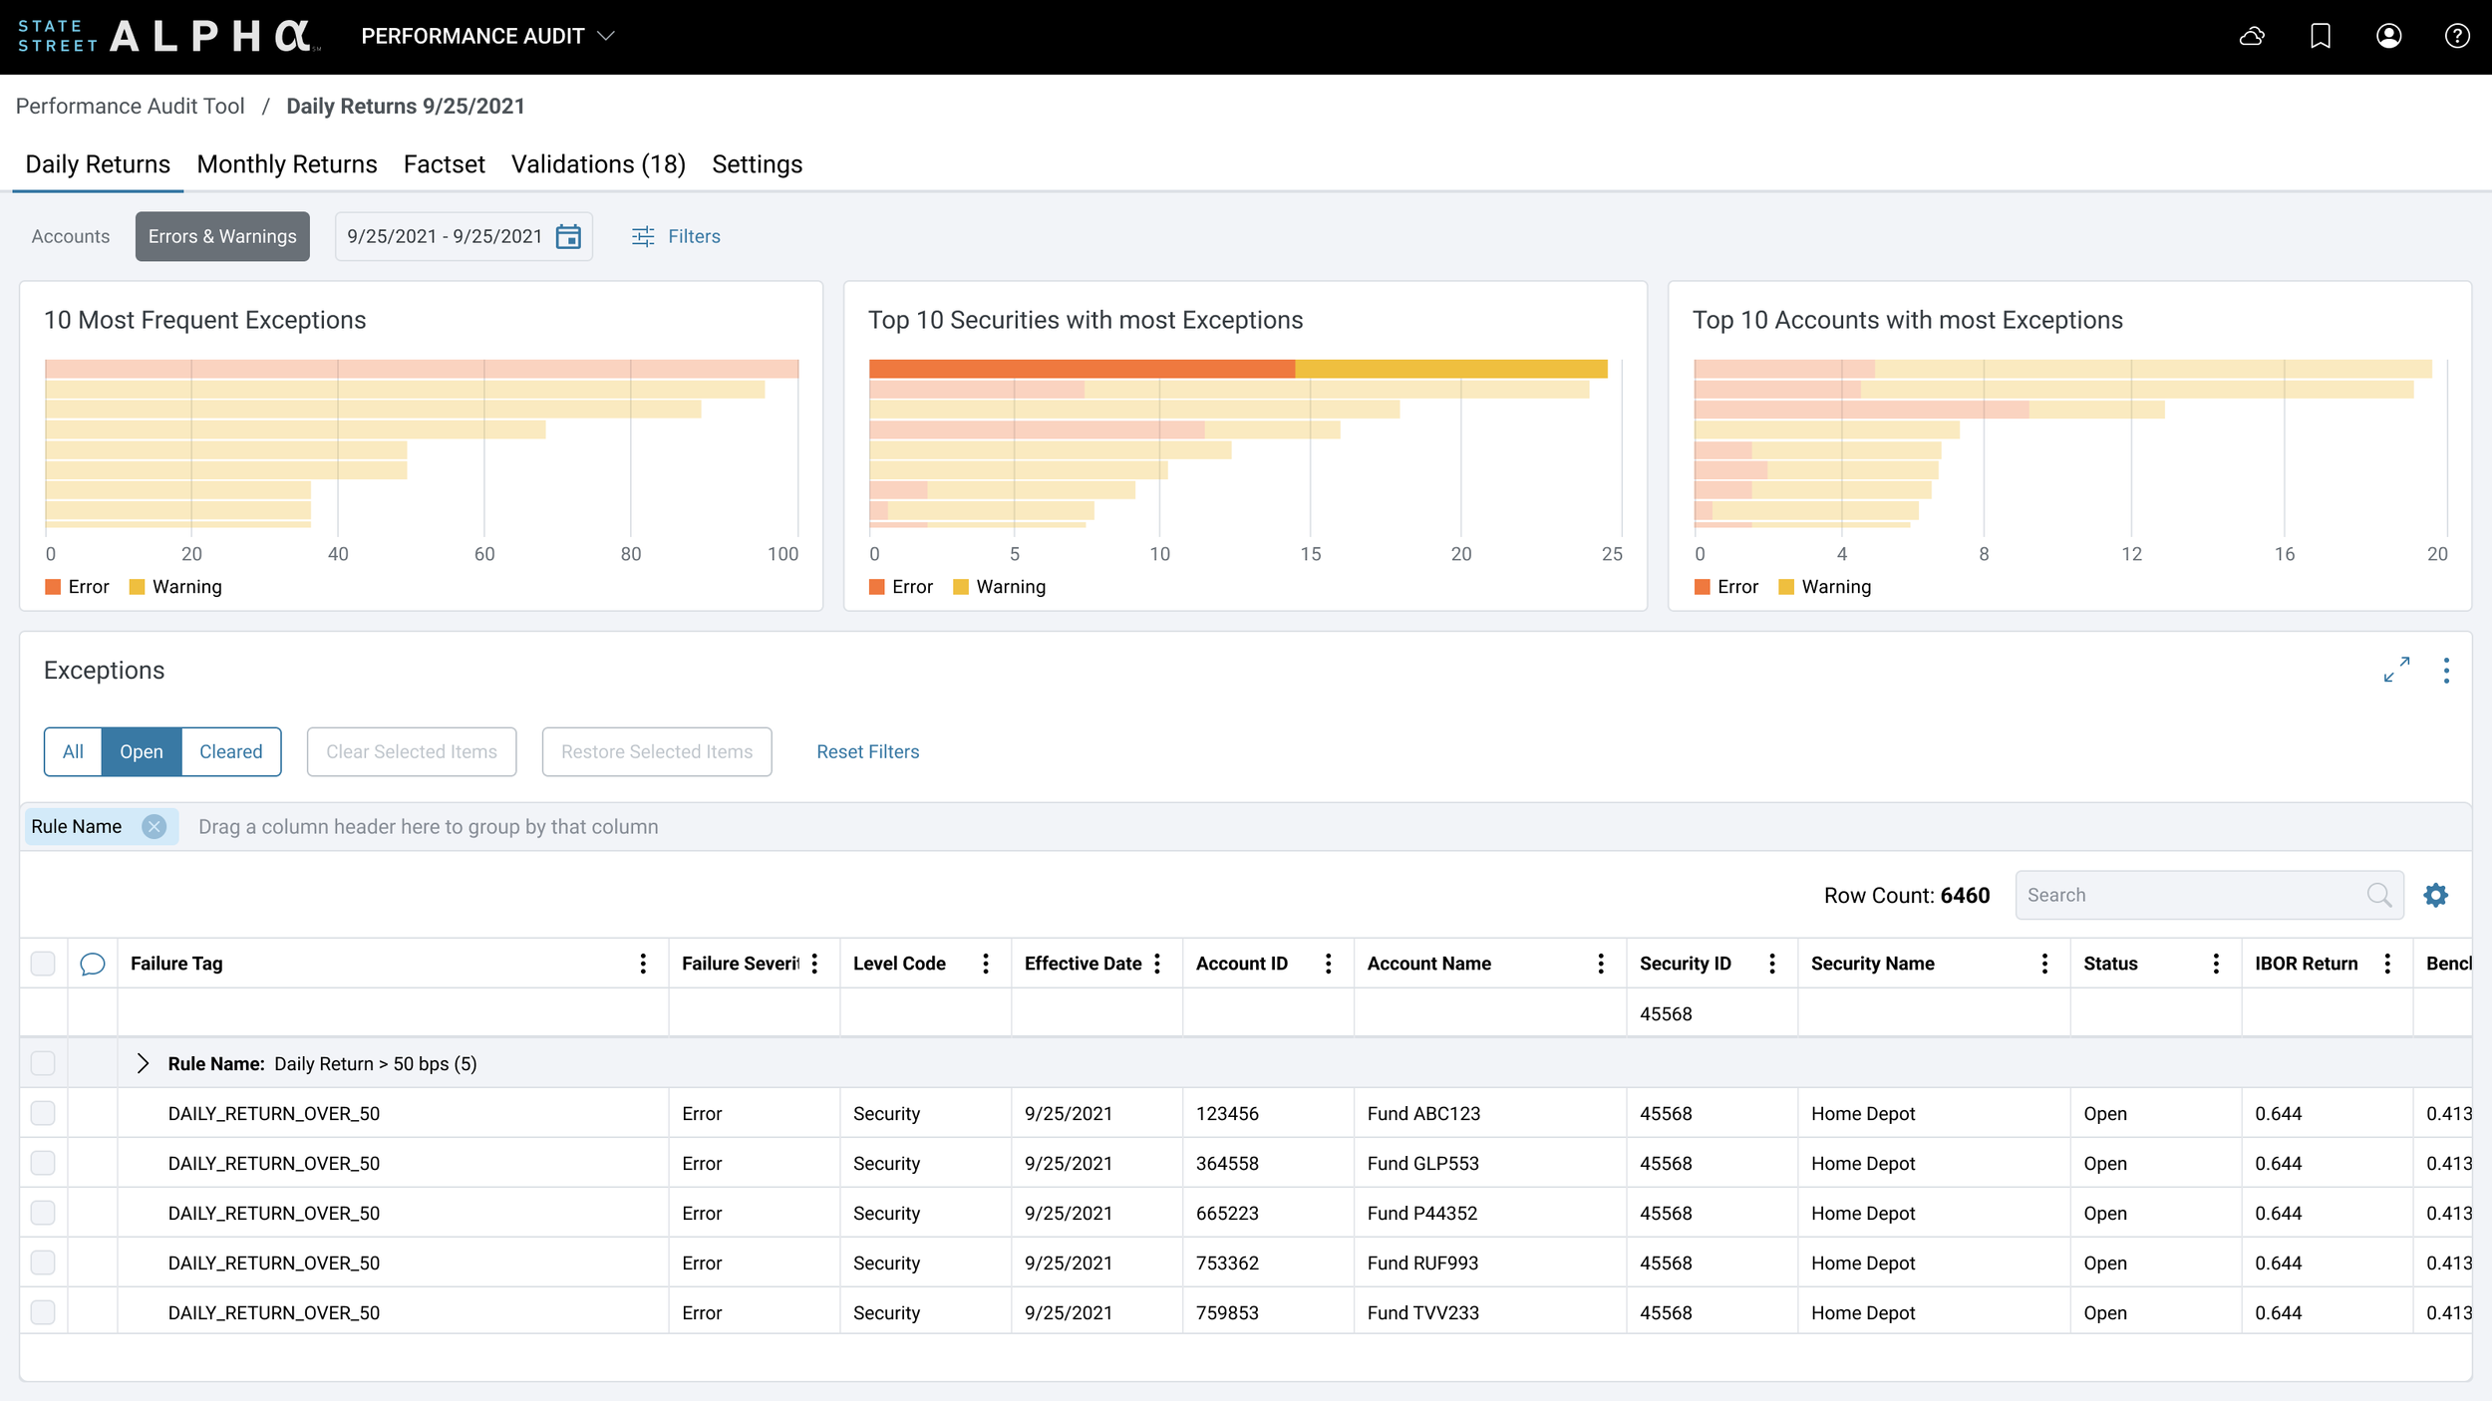Check the select-all header checkbox

43,964
